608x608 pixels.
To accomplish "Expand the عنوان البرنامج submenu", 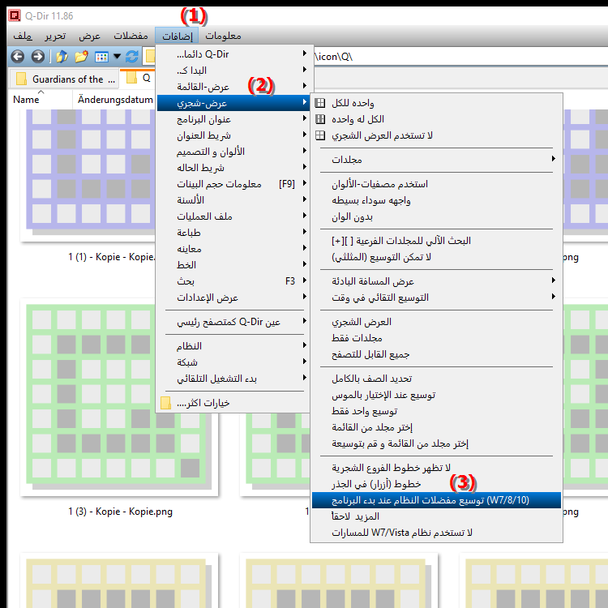I will click(233, 119).
